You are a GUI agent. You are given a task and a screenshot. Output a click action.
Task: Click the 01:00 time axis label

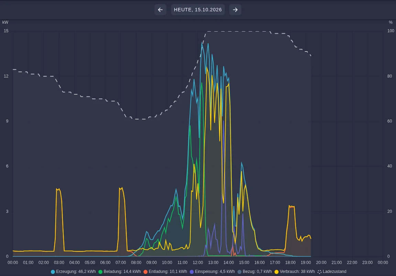click(28, 263)
